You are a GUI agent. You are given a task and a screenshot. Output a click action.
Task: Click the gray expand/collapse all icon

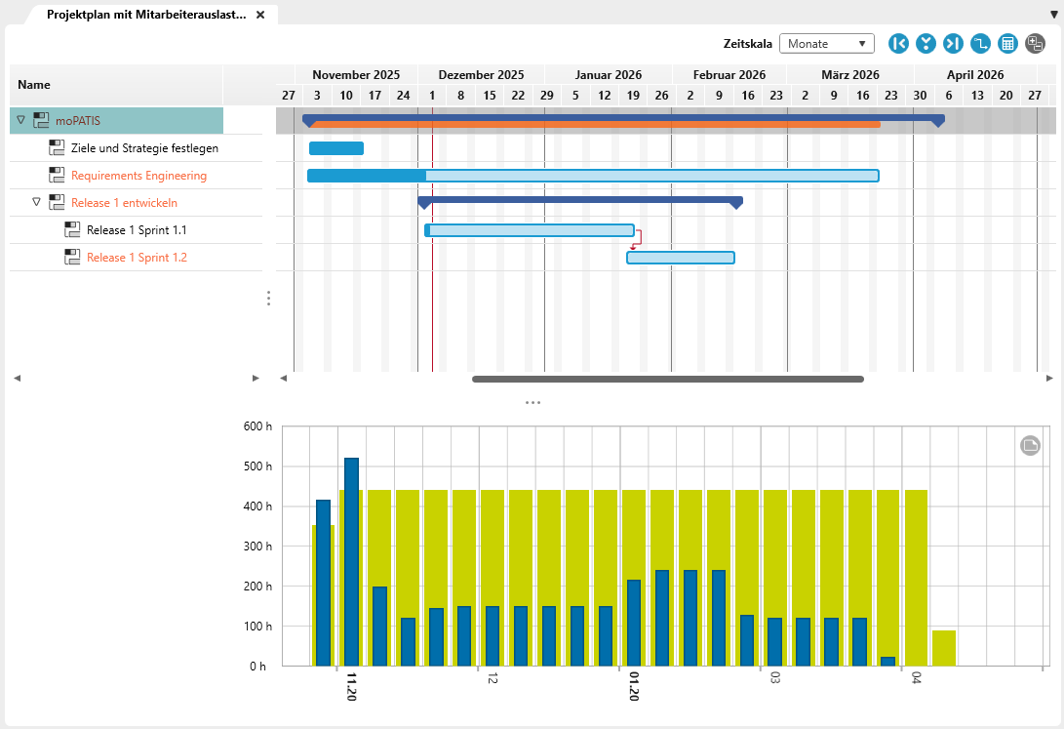point(1035,44)
